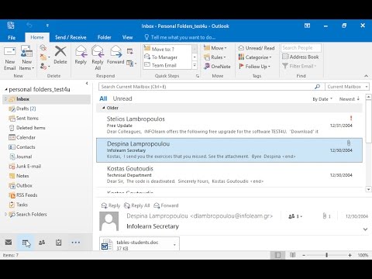The image size is (372, 279).
Task: Click Forward in the reading pane
Action: pos(166,205)
